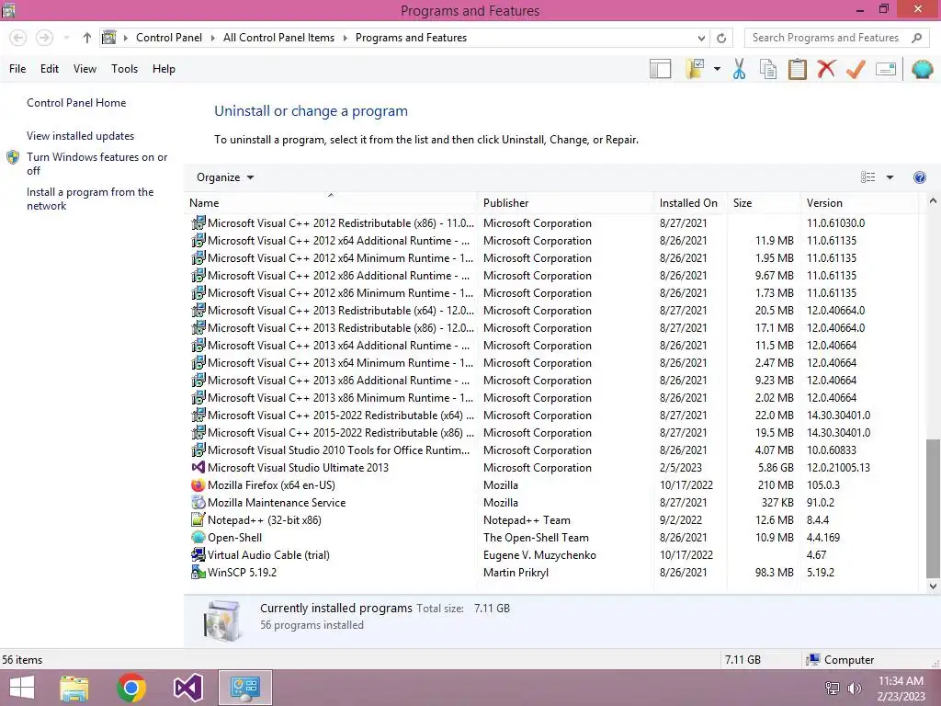941x706 pixels.
Task: Open the Tools menu
Action: click(124, 69)
